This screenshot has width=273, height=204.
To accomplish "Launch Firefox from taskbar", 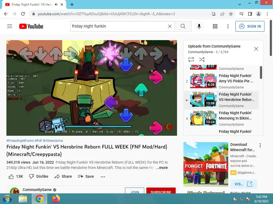I will [56, 199].
